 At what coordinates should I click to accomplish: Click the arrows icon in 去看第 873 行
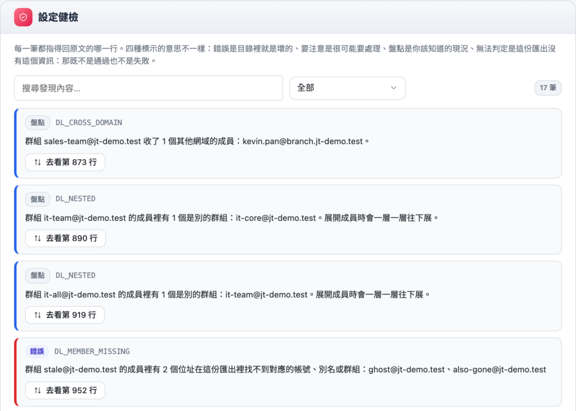click(x=38, y=163)
